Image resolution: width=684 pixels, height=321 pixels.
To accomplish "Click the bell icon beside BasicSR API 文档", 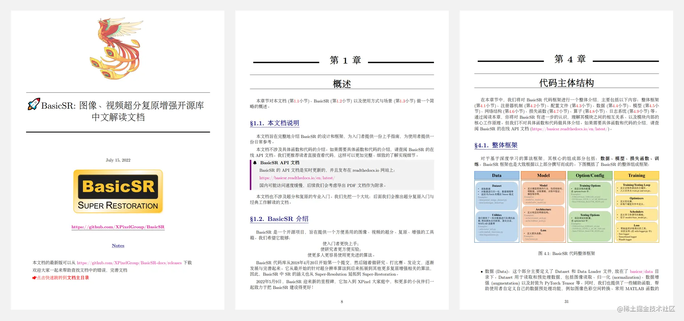I will [255, 163].
